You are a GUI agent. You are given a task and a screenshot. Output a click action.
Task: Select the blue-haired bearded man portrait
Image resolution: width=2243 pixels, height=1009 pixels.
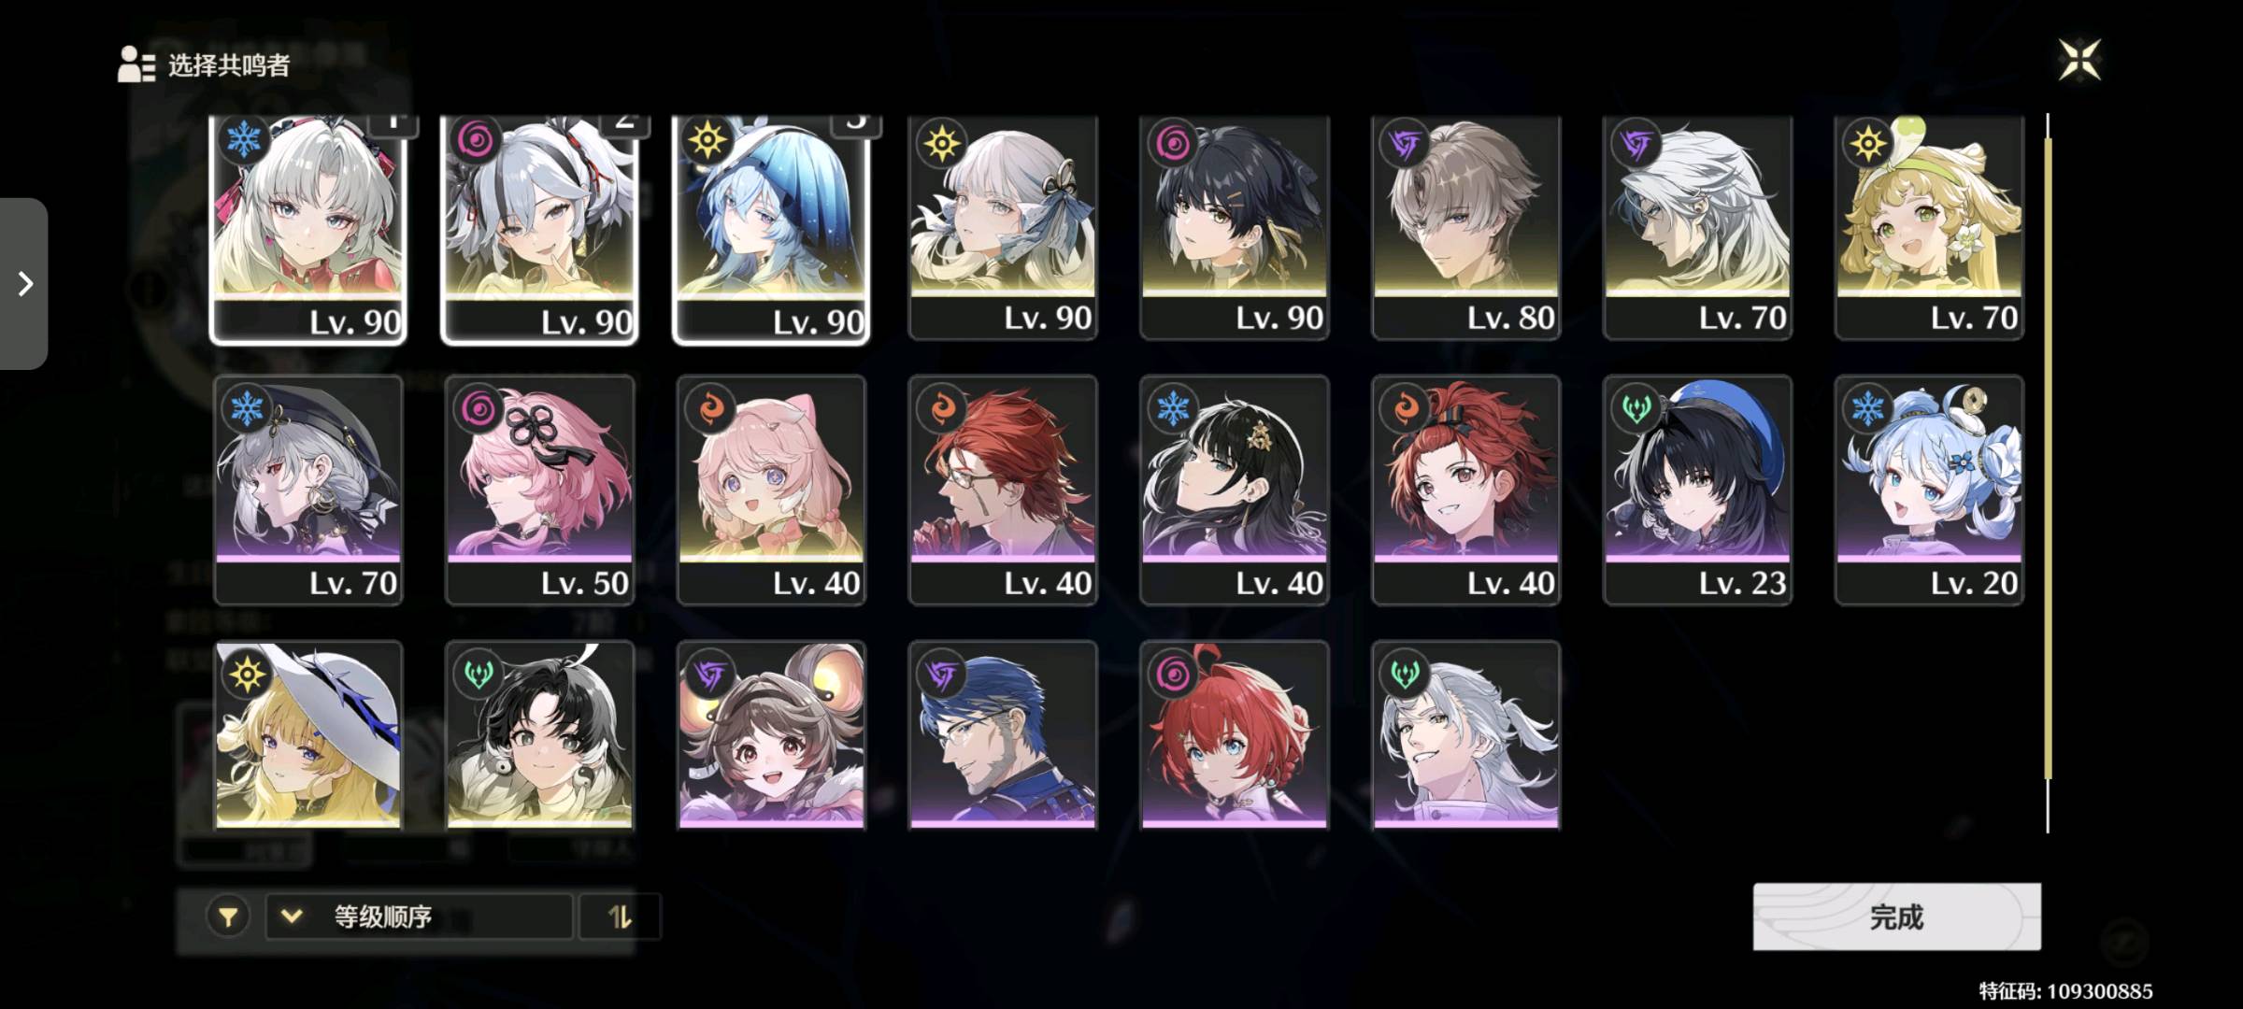[1003, 735]
